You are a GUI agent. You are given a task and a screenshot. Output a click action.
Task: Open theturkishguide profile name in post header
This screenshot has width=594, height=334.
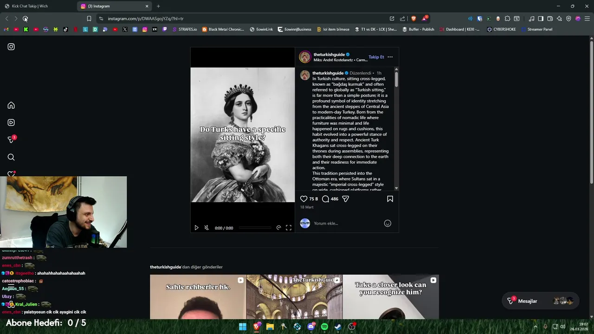329,54
